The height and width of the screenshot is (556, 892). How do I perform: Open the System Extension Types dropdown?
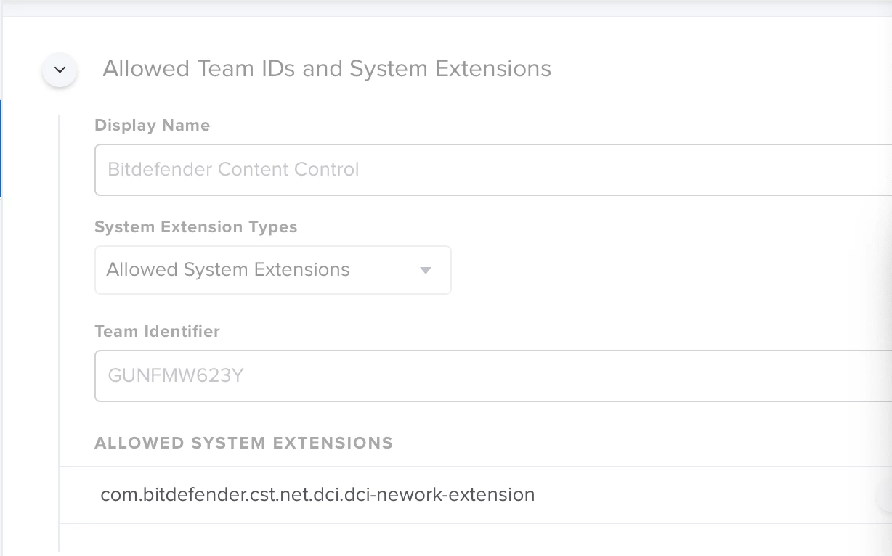point(272,270)
